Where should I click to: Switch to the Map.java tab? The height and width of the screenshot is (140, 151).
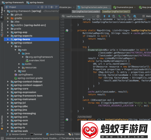tap(145, 7)
